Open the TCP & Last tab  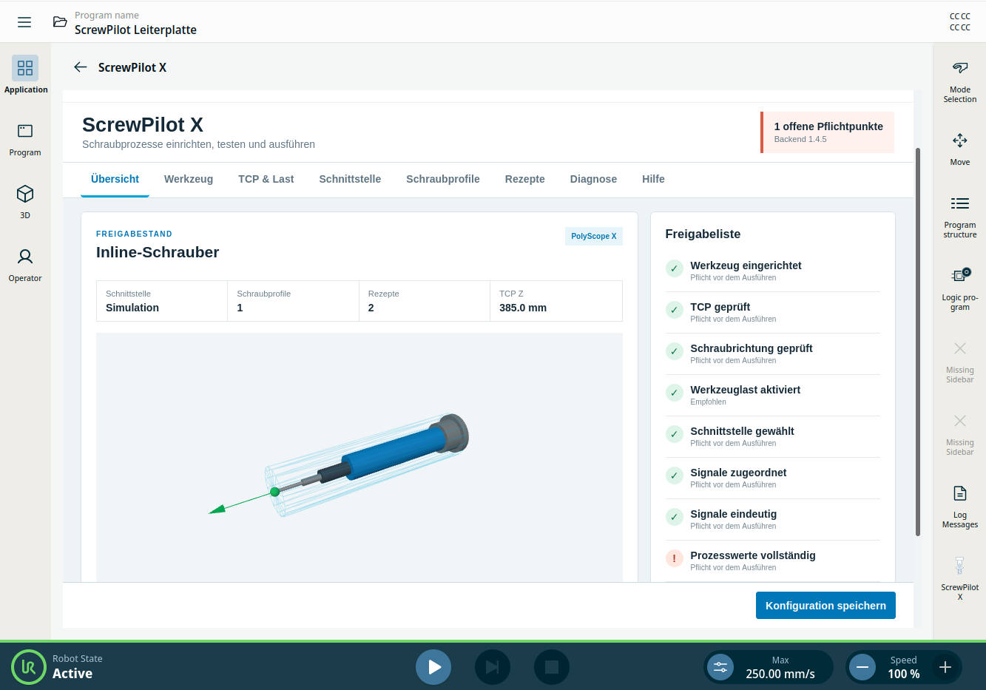(266, 179)
